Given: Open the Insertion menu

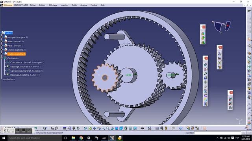Looking at the screenshot, I should 64,5.
